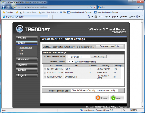The image size is (145, 113).
Task: Click the browser Back arrow button
Action: click(x=4, y=7)
